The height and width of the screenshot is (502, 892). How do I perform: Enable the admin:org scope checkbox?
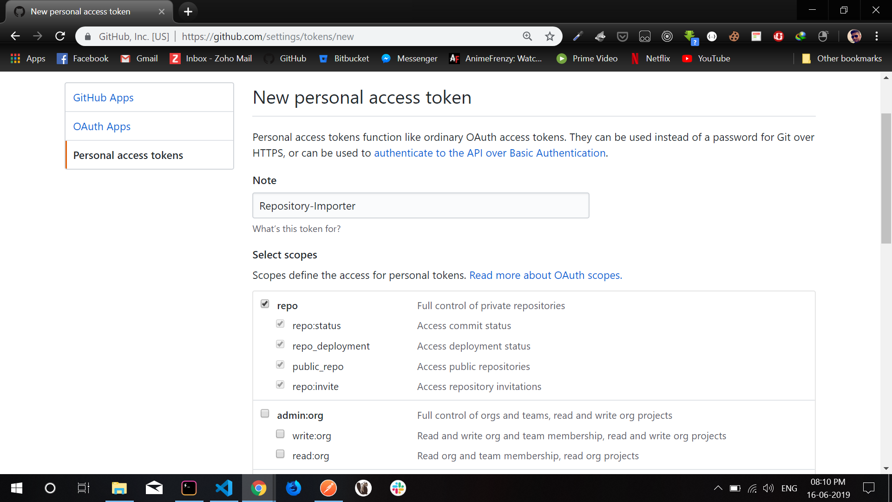(x=265, y=413)
